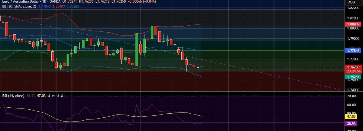Open the AUD currency selector
Viewport: 363px width, 131px height.
coord(351,2)
